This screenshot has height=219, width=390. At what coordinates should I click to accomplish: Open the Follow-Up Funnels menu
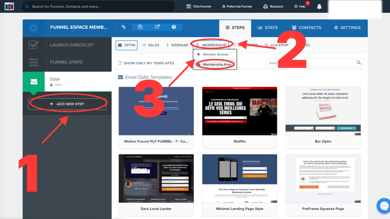[x=237, y=6]
